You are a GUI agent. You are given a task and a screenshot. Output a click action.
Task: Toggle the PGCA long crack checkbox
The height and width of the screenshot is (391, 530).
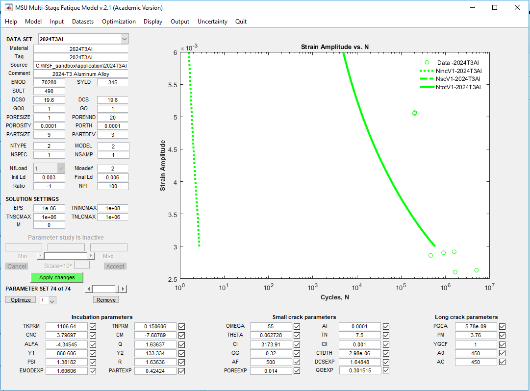click(x=502, y=326)
